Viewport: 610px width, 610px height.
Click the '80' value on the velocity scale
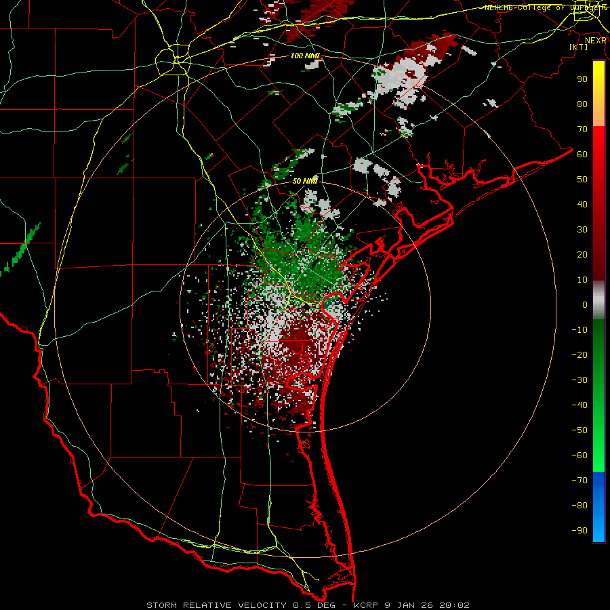[582, 104]
